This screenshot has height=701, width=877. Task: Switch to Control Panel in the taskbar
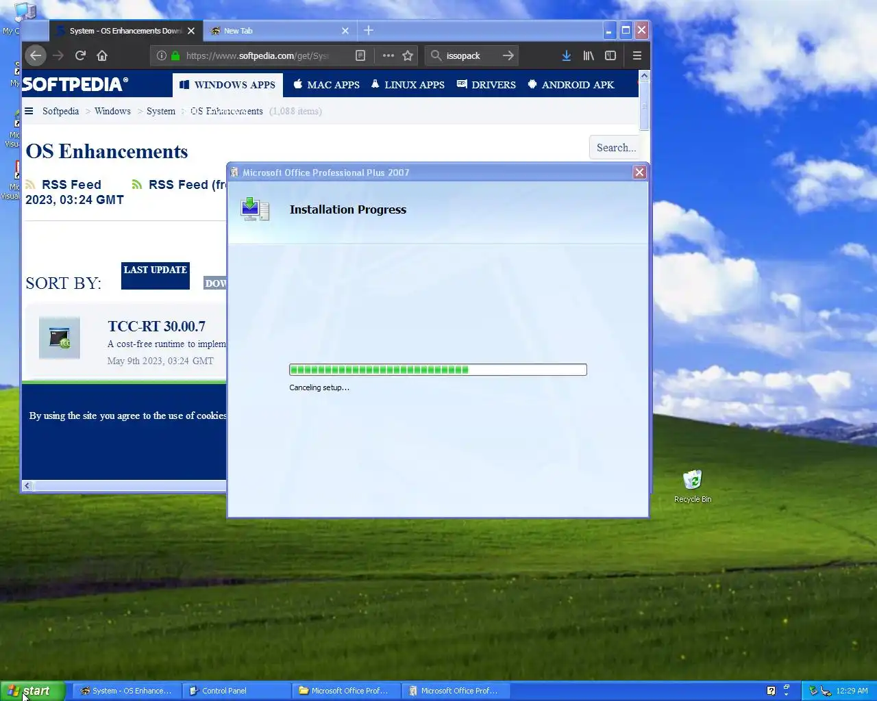236,691
